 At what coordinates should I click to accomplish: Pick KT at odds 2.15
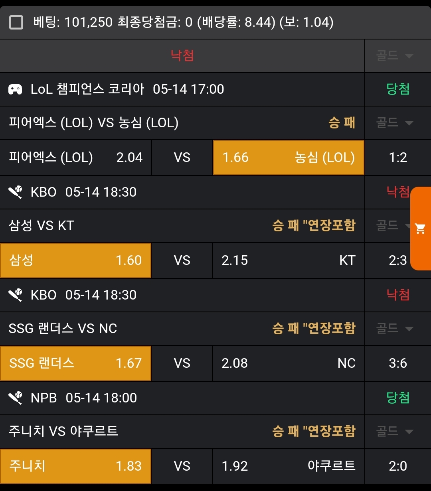289,260
